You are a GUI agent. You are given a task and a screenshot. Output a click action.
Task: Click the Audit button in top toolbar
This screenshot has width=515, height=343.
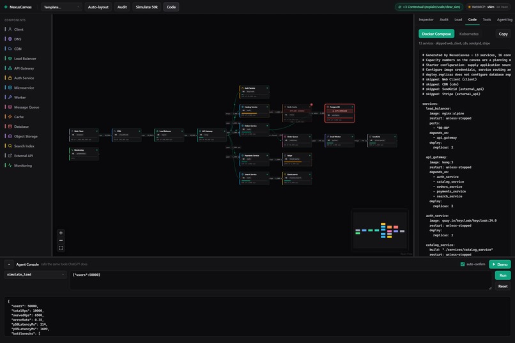coord(122,7)
